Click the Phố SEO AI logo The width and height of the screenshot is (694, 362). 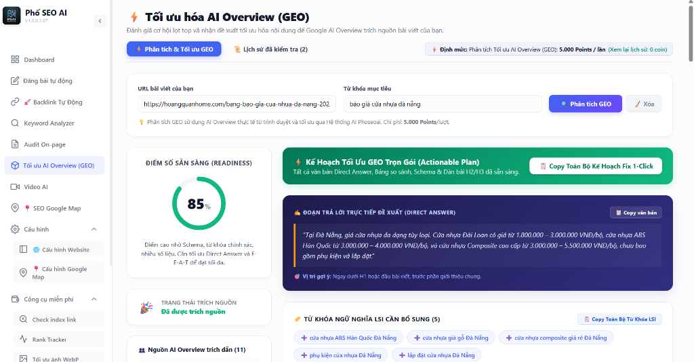coord(12,16)
